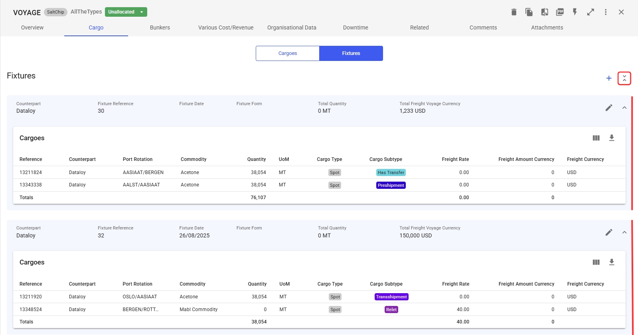The width and height of the screenshot is (638, 335).
Task: Collapse the fixture 32 section
Action: (x=624, y=232)
